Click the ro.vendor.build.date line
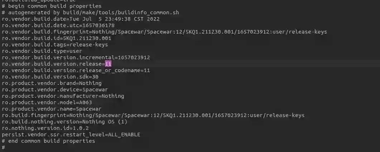 pyautogui.click(x=81, y=19)
